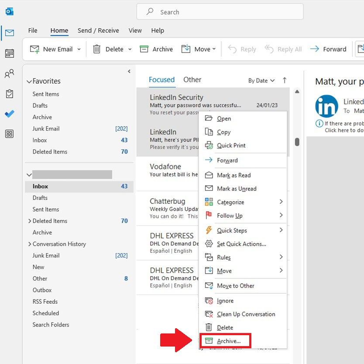Open the More Apps grid icon

coord(9,134)
